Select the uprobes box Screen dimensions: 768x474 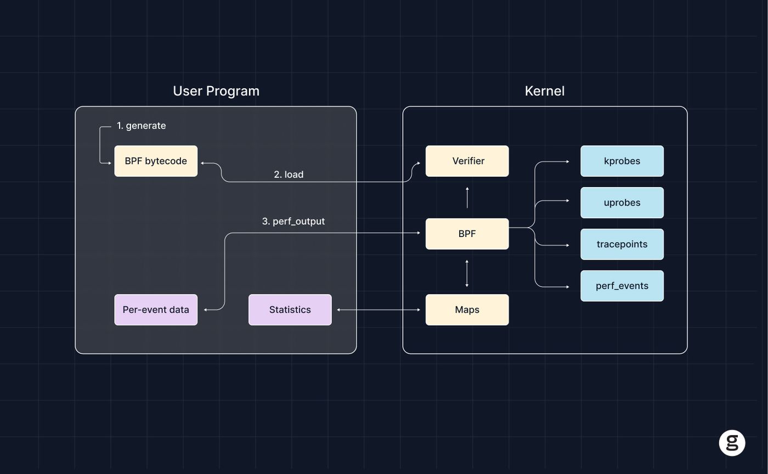point(622,202)
